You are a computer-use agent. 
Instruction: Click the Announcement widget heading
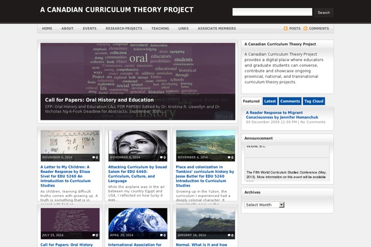pos(258,138)
